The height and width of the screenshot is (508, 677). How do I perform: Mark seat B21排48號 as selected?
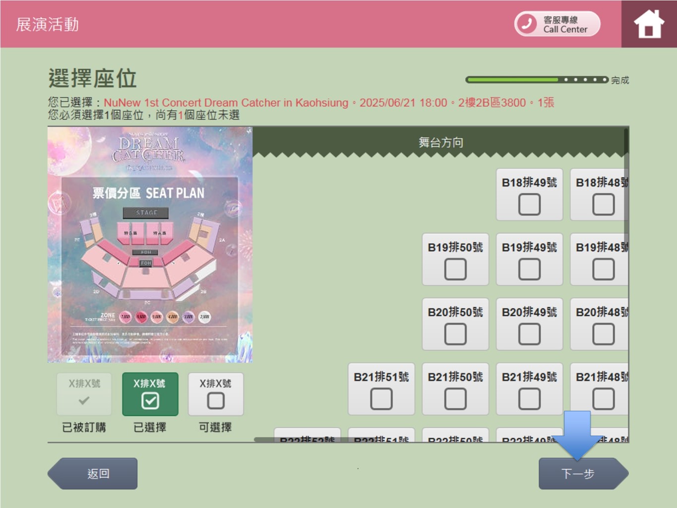(x=603, y=398)
